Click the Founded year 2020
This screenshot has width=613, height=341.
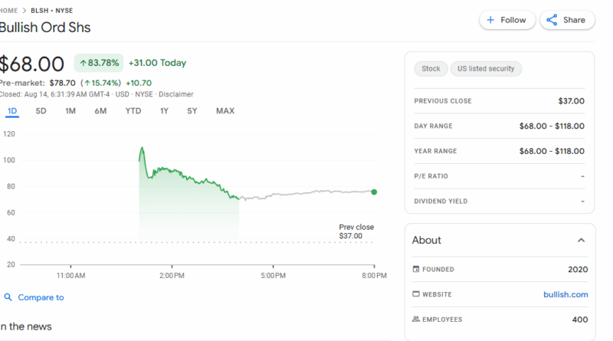coord(578,270)
